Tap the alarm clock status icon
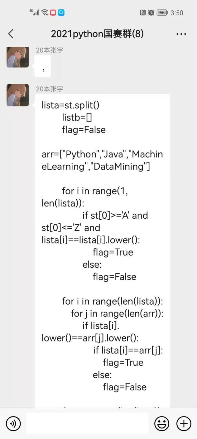 tap(151, 12)
